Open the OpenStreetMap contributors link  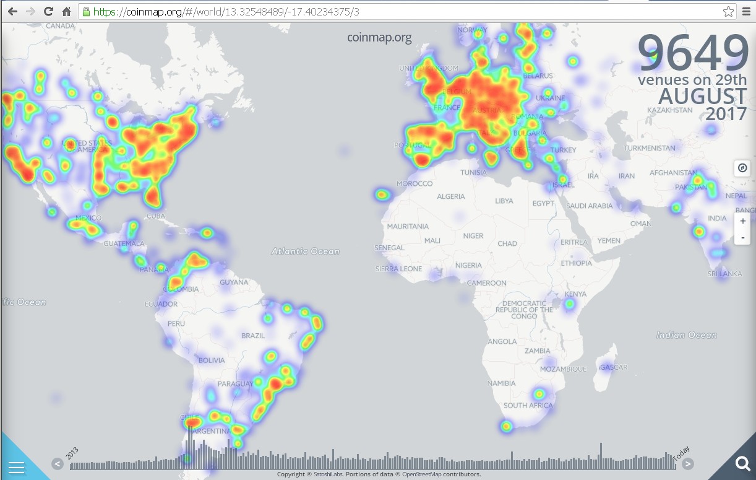pos(441,474)
